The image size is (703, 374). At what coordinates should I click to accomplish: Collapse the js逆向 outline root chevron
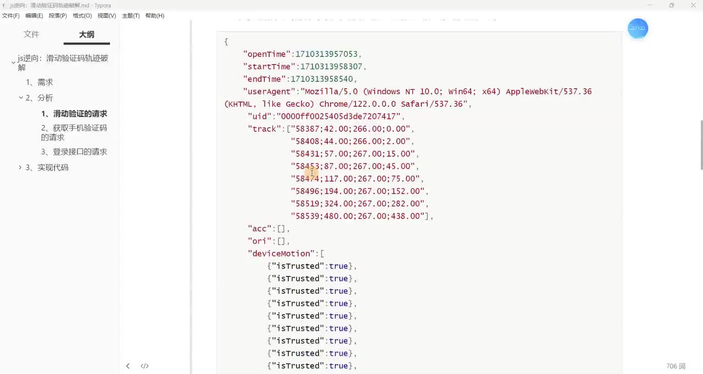13,63
